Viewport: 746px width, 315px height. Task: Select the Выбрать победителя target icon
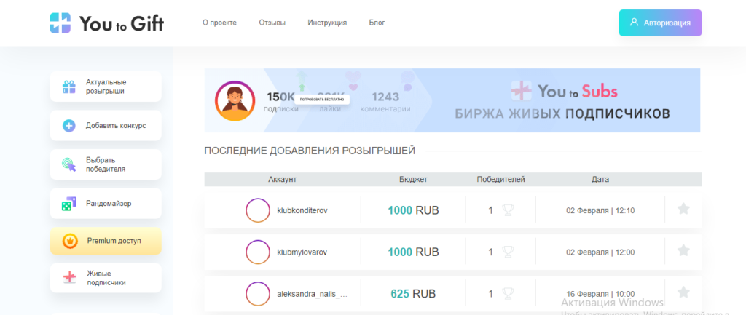[69, 164]
